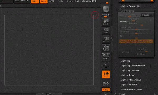Screen dimensions: 158x95
Task: Click the bottom tray divider arrows
Action: pos(49,94)
